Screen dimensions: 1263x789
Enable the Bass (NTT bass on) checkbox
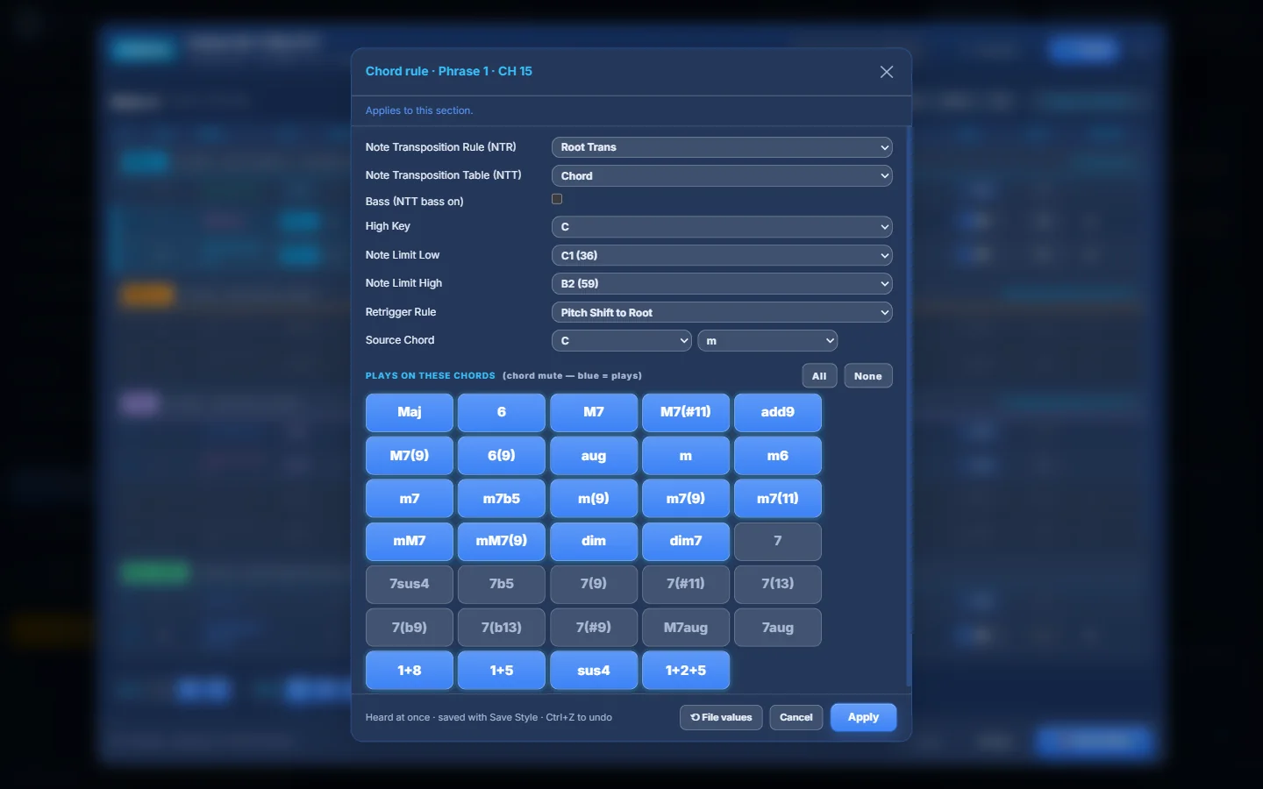[557, 199]
